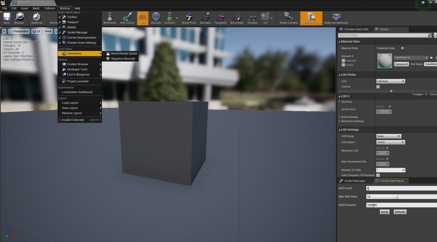Click the Show Pivot icon

click(x=189, y=16)
